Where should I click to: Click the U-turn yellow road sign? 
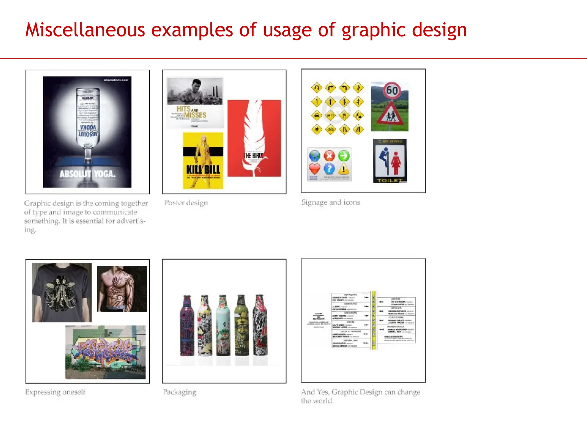(317, 88)
